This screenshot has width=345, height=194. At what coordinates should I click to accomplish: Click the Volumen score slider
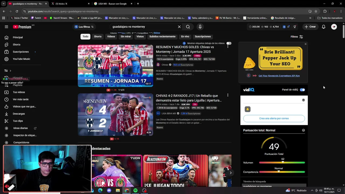(x=282, y=162)
